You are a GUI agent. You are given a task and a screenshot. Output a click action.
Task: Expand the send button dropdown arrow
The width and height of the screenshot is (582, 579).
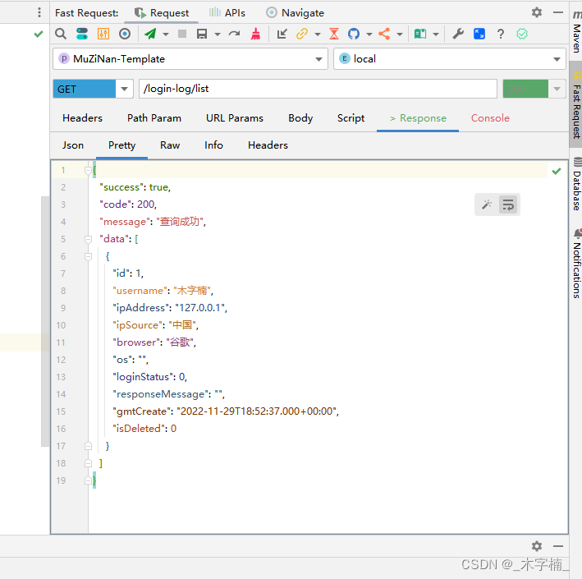166,34
